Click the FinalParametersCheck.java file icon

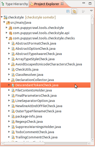tap(13, 96)
